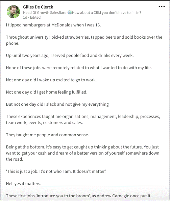Viewport: 170px width, 201px height.
Task: Click the line about flipping hamburgers at McDonalds
Action: 53,25
